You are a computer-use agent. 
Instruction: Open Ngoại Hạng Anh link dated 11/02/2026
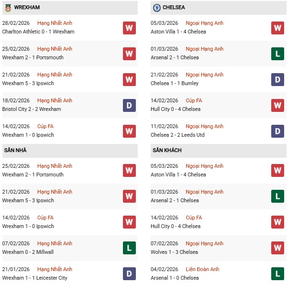[x=205, y=126]
